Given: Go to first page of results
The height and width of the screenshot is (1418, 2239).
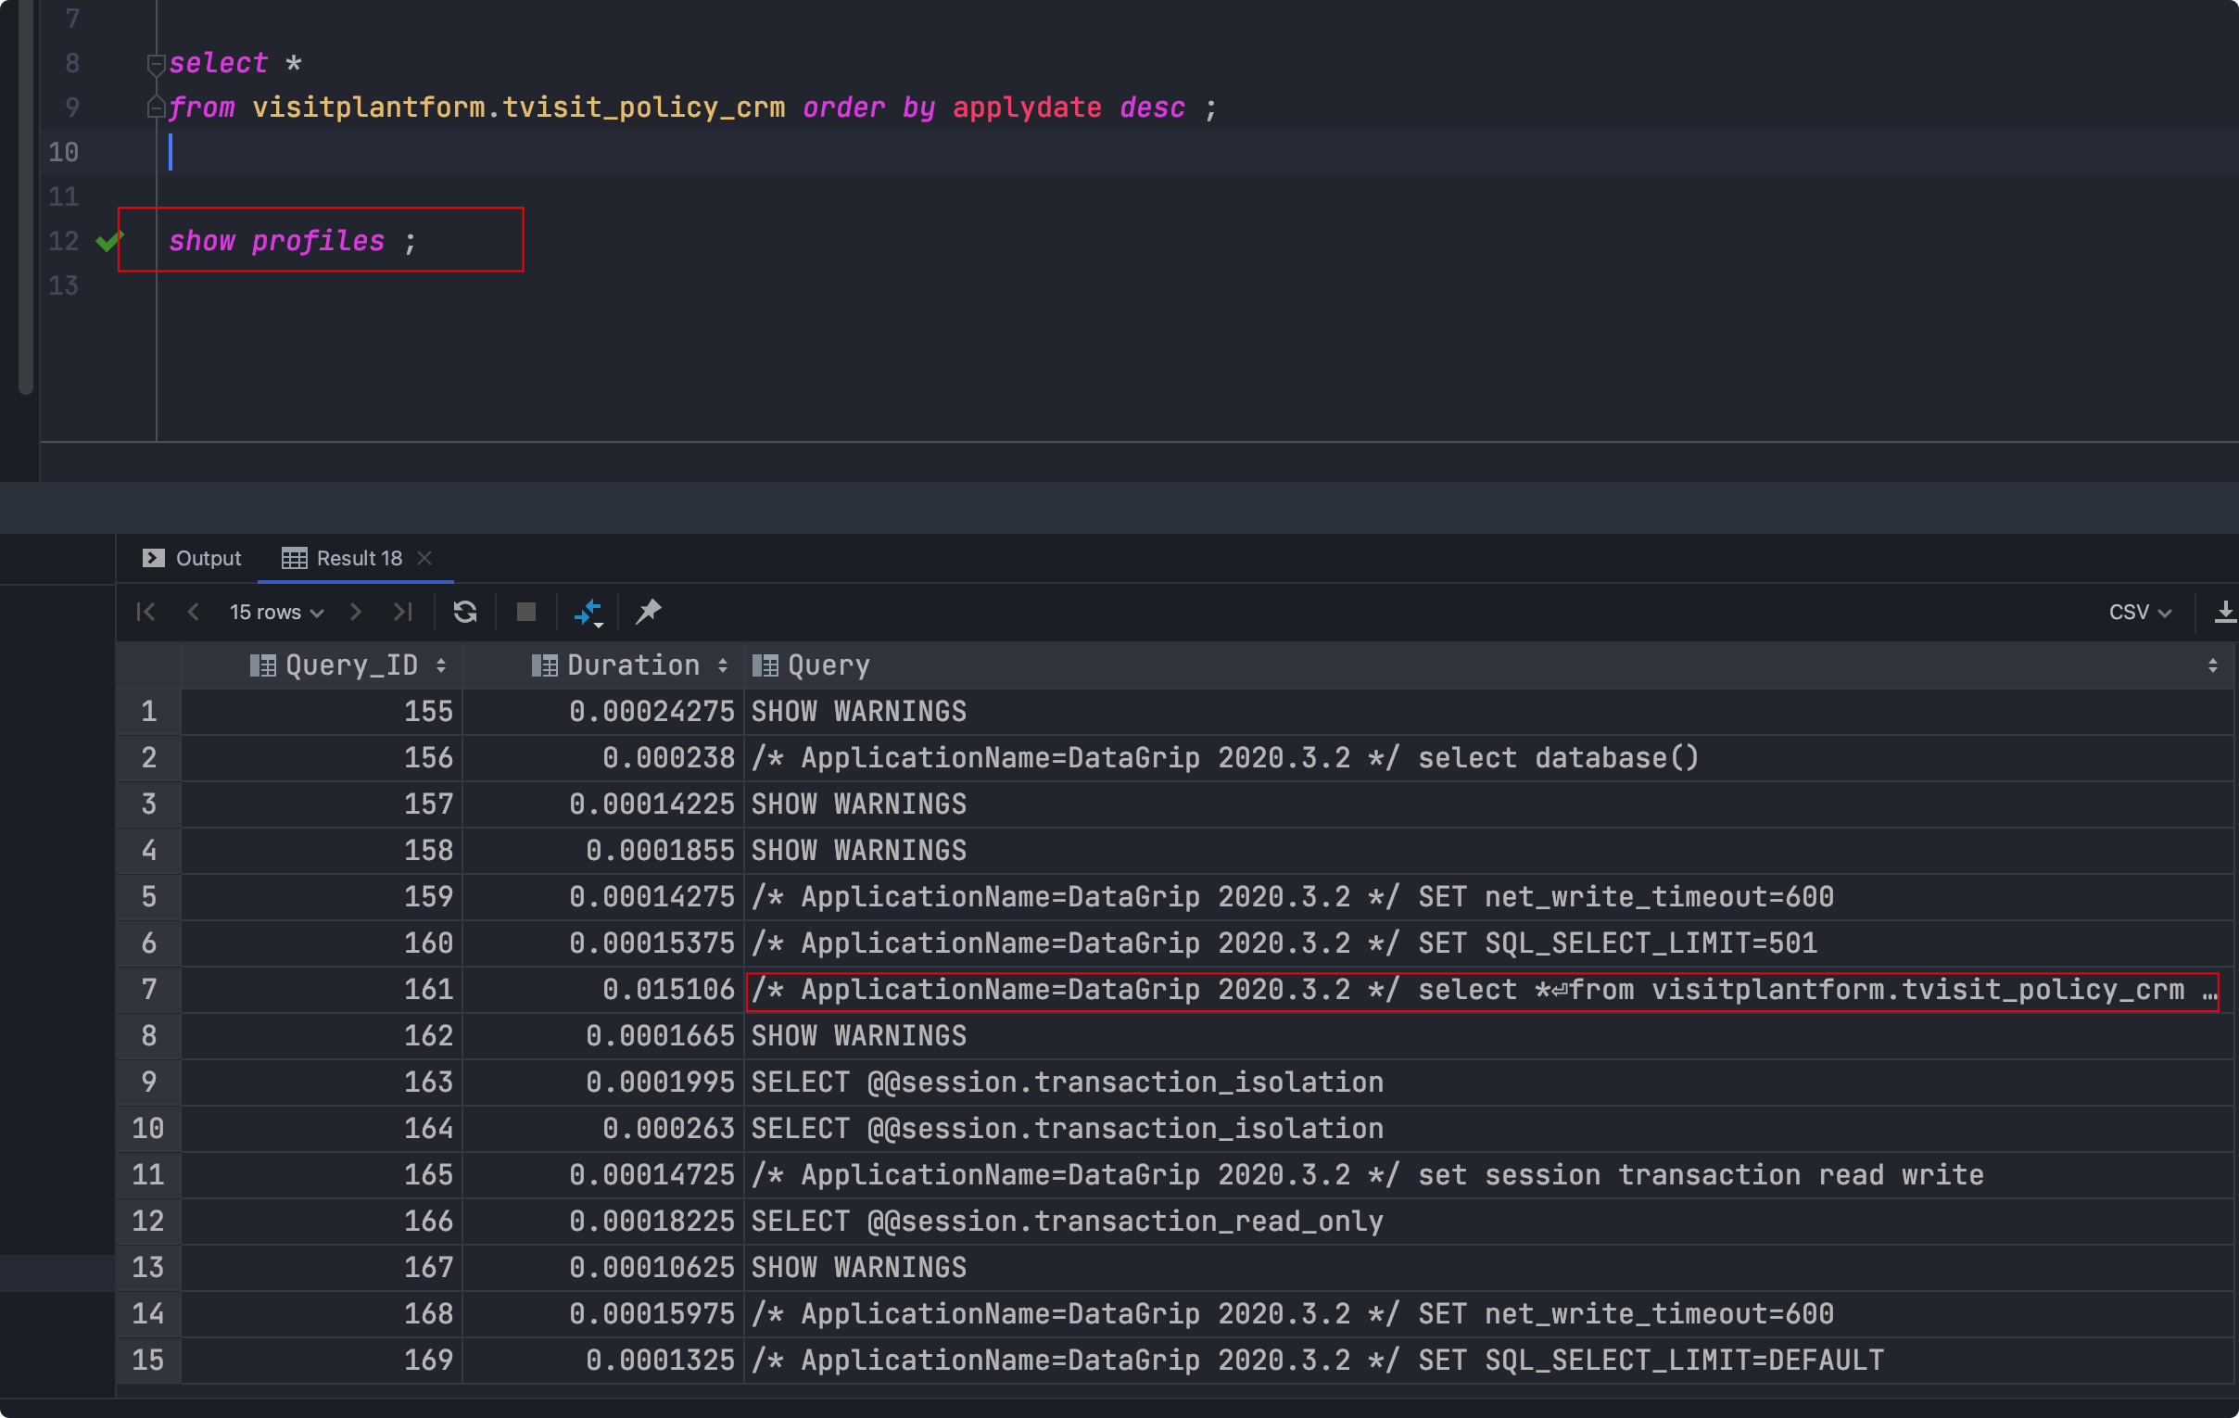Looking at the screenshot, I should pos(146,612).
